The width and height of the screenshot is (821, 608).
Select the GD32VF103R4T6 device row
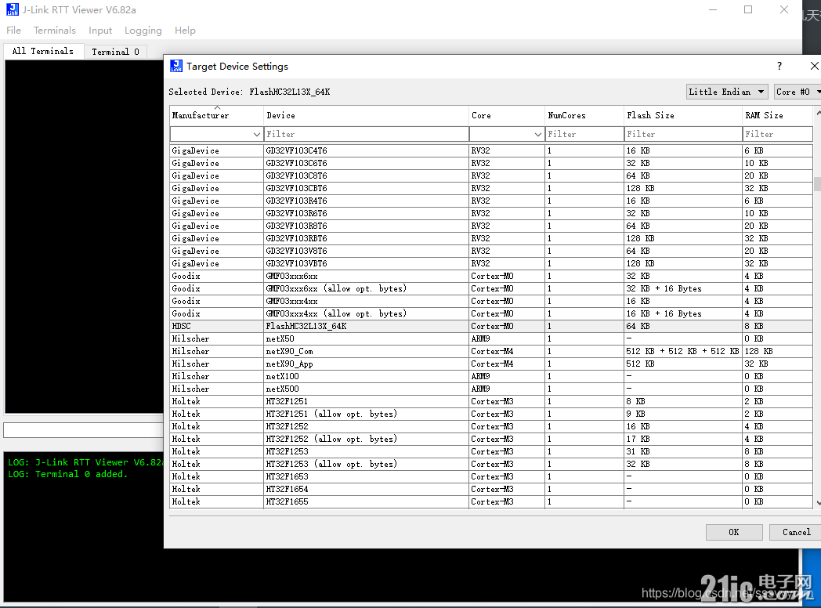(x=491, y=201)
